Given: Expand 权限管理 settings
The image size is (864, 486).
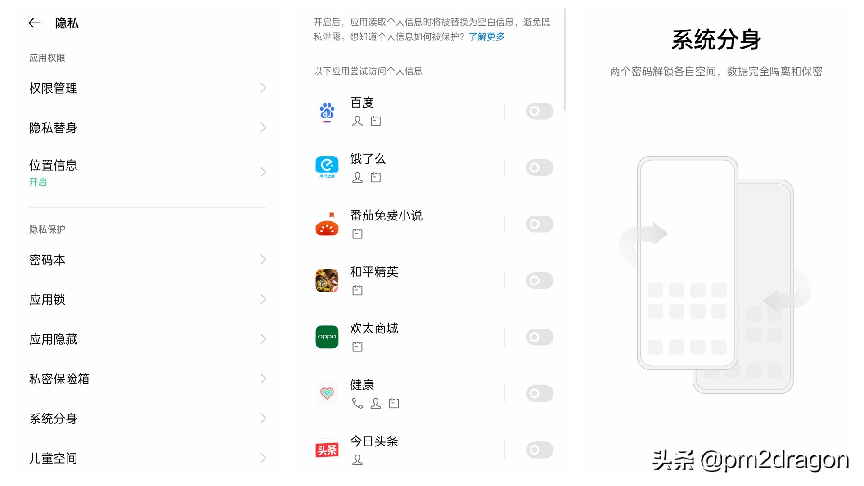Looking at the screenshot, I should point(148,88).
